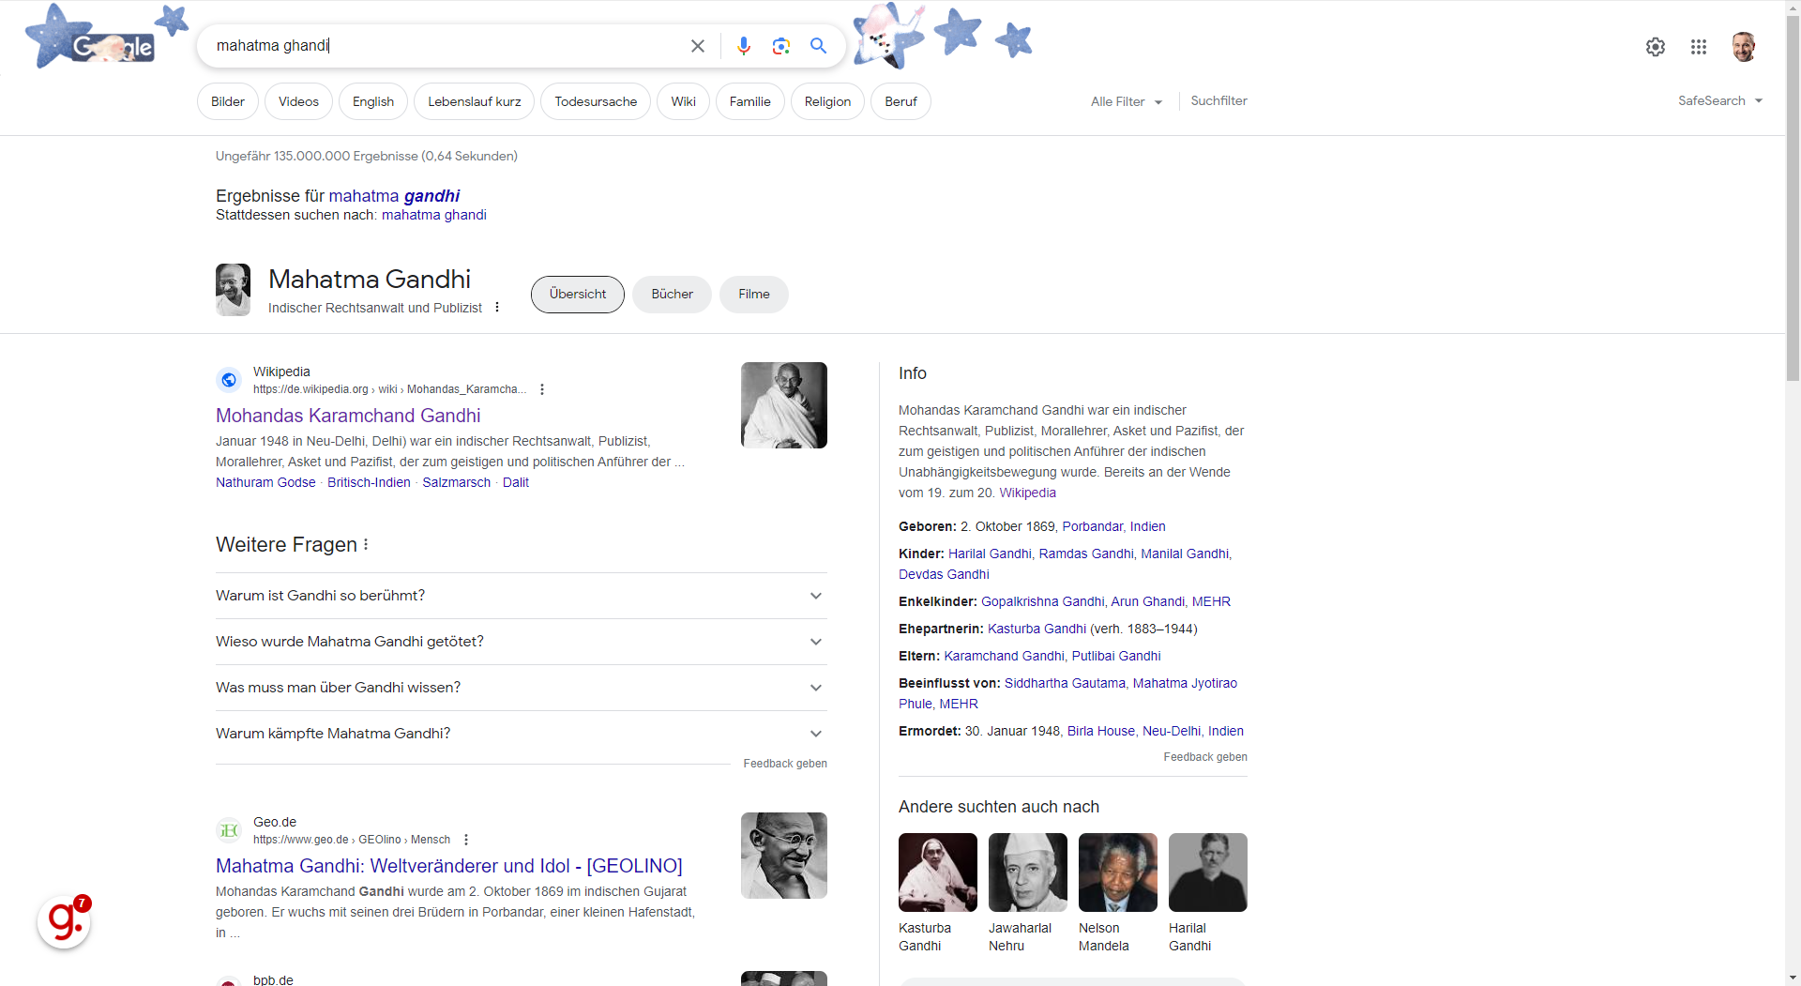The width and height of the screenshot is (1801, 986).
Task: Select Harilal Gandhi related person photo
Action: (1208, 872)
